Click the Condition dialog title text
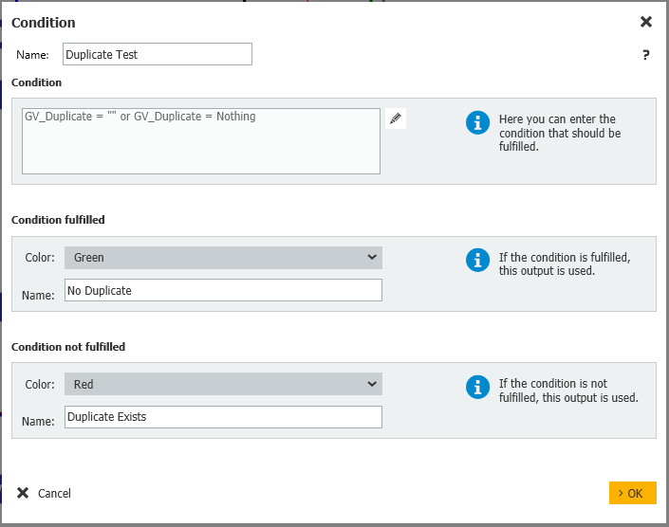Image resolution: width=669 pixels, height=527 pixels. 44,23
